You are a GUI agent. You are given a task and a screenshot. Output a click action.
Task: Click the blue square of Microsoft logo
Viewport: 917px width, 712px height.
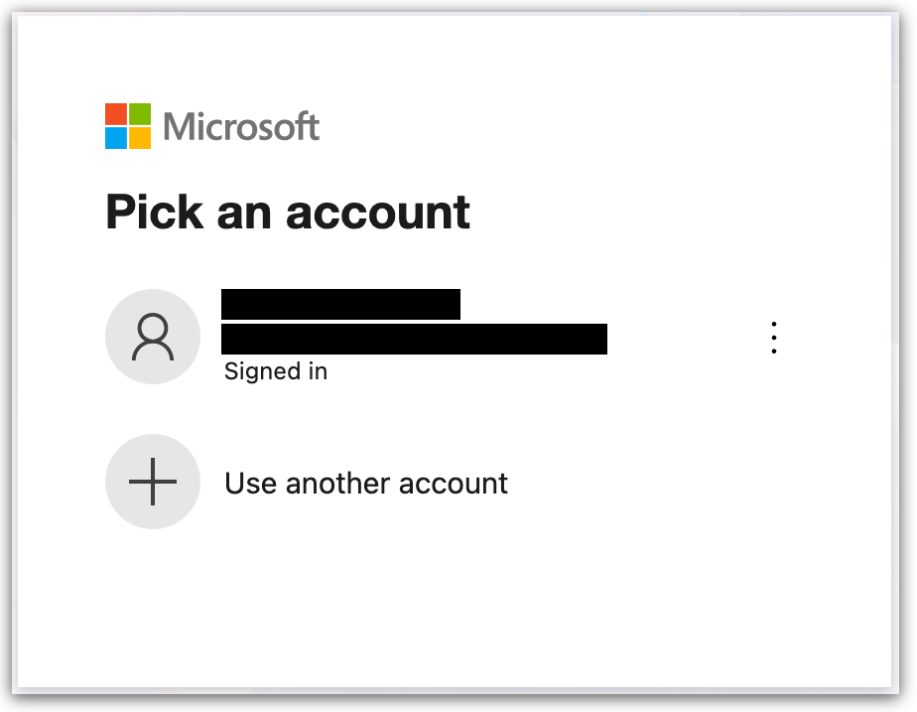pyautogui.click(x=116, y=138)
